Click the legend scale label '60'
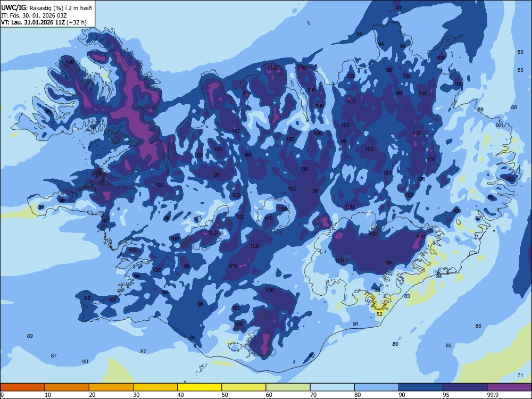This screenshot has width=532, height=399. click(269, 395)
